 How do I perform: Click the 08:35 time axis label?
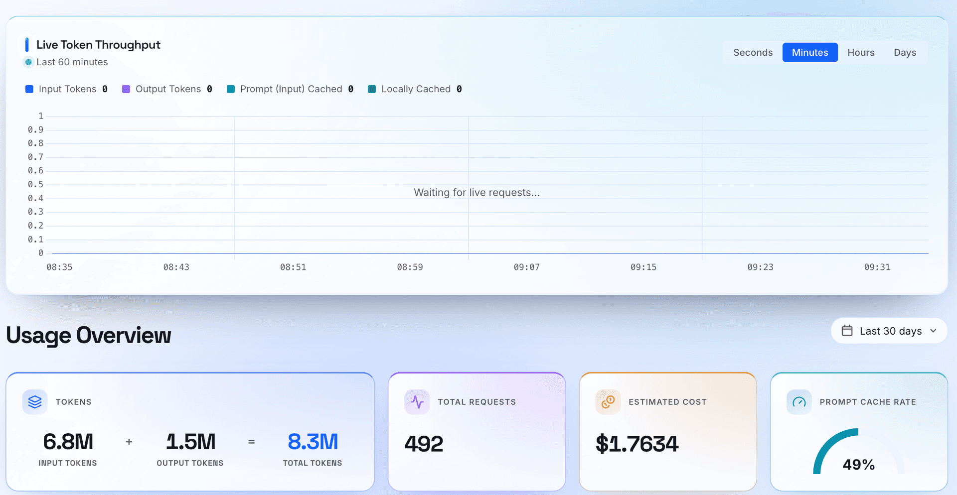coord(59,267)
